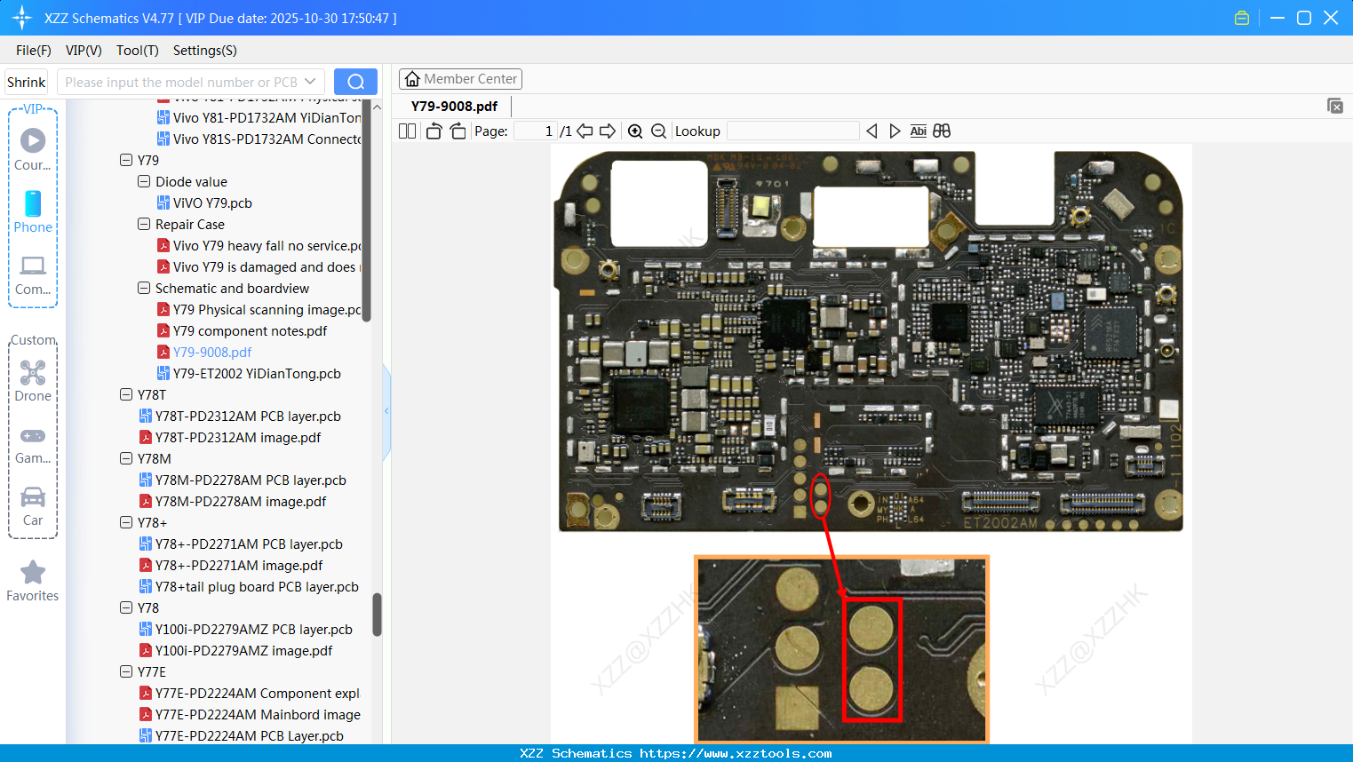Toggle the two-page layout view icon
The image size is (1353, 762).
point(408,131)
